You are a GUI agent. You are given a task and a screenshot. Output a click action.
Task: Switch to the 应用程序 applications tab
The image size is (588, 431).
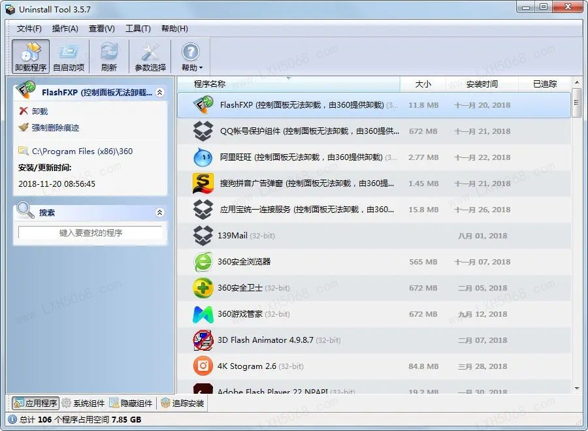(x=36, y=404)
